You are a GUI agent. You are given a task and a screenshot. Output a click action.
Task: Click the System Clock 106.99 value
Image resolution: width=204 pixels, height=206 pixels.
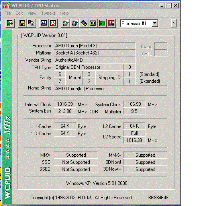point(134,104)
